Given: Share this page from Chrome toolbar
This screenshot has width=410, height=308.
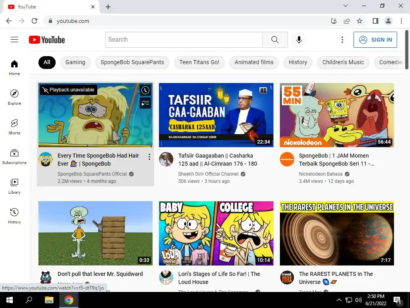Looking at the screenshot, I should tap(347, 21).
